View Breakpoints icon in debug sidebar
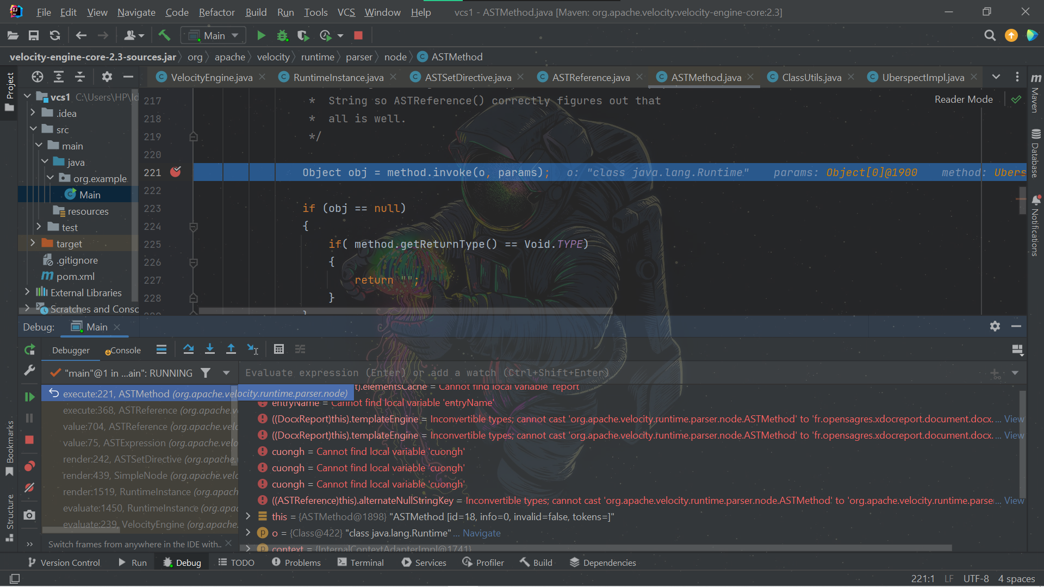The height and width of the screenshot is (587, 1044). 29,466
